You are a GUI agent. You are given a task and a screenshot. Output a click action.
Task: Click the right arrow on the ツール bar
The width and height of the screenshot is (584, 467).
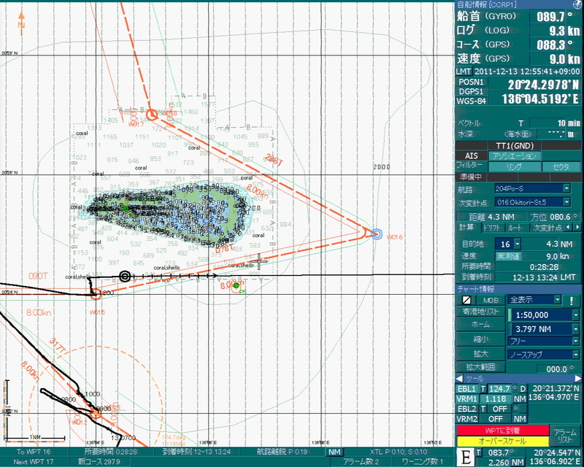576,379
